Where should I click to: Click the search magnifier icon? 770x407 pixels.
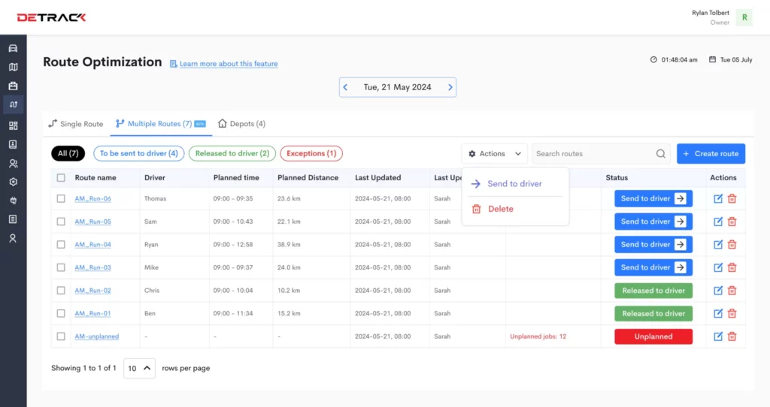click(x=660, y=153)
